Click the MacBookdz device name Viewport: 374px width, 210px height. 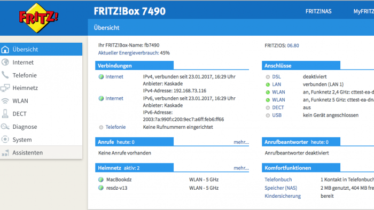[x=119, y=180]
